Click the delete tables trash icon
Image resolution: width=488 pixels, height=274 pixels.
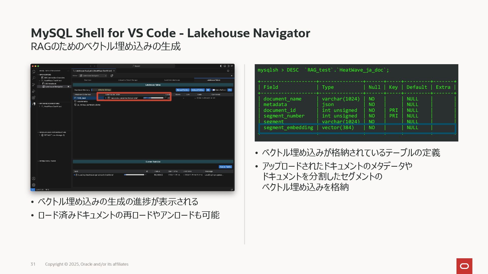tap(208, 90)
